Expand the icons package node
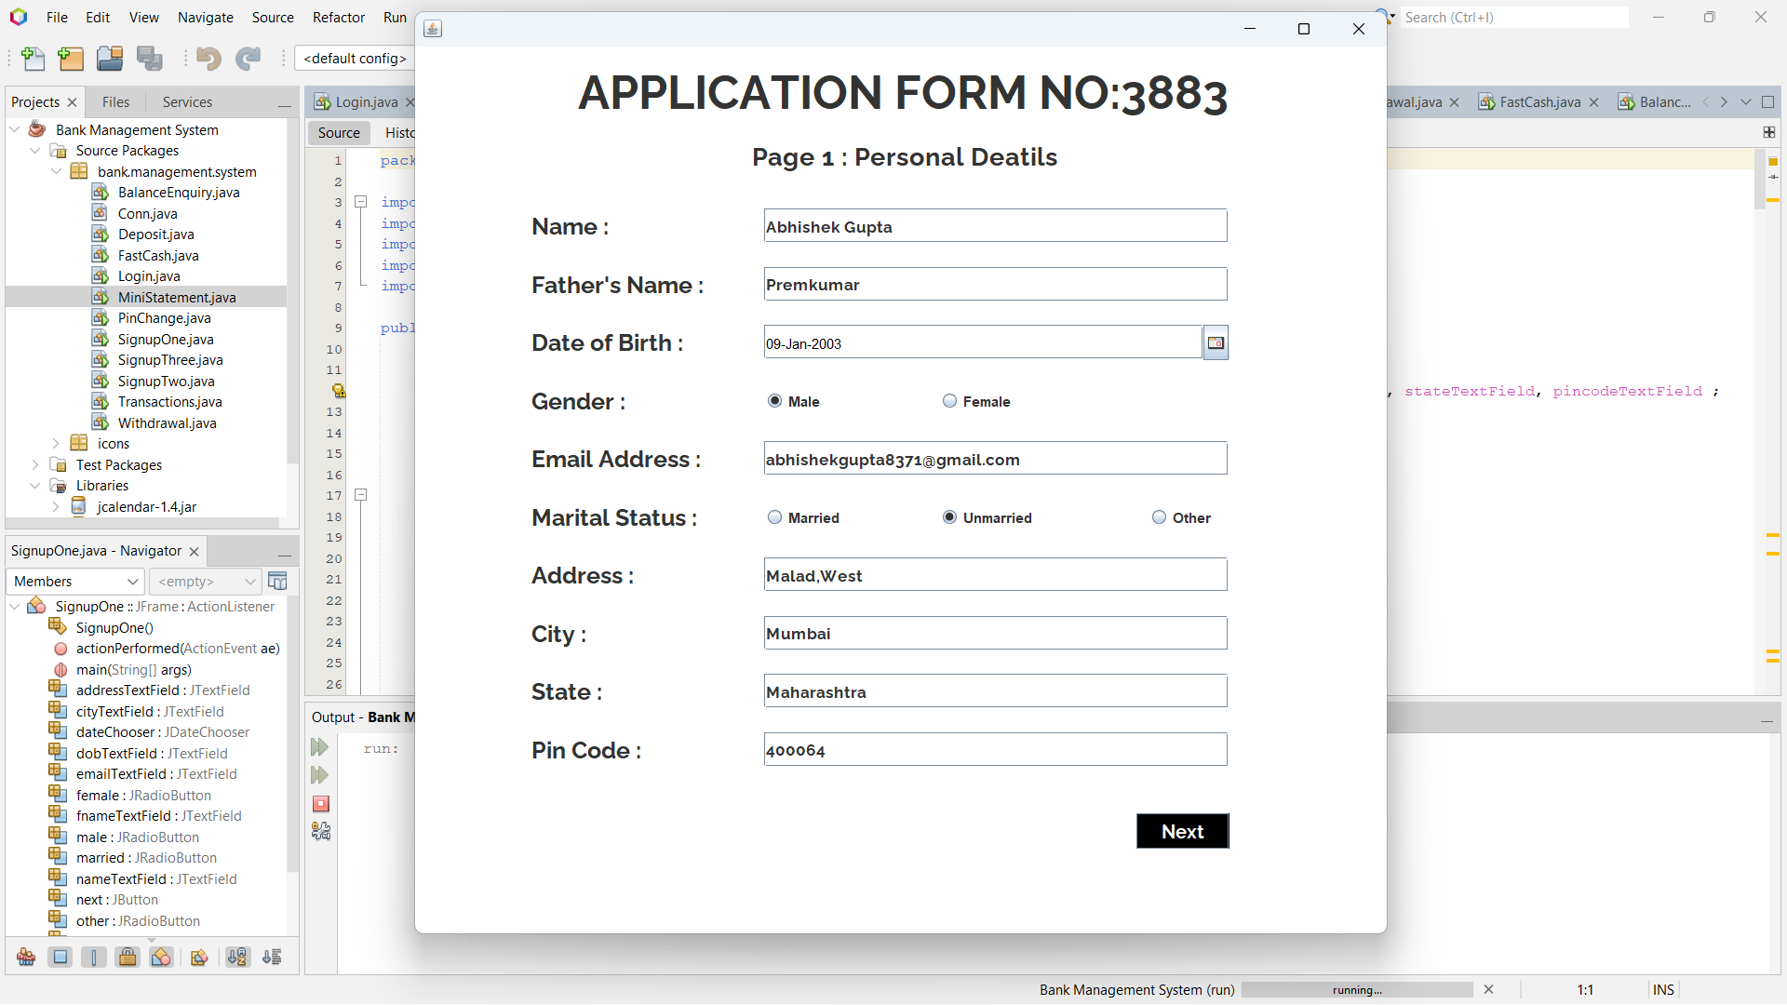Viewport: 1787px width, 1005px height. point(56,444)
